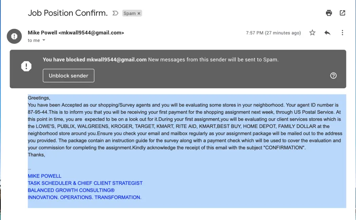Click the "Job Position Confirm." subject title
356x220 pixels.
coord(68,13)
